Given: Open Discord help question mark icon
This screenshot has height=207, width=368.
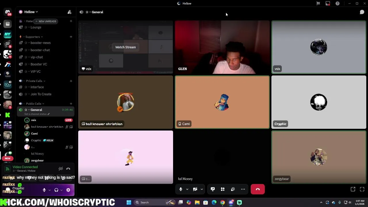Looking at the screenshot, I should tap(338, 3).
